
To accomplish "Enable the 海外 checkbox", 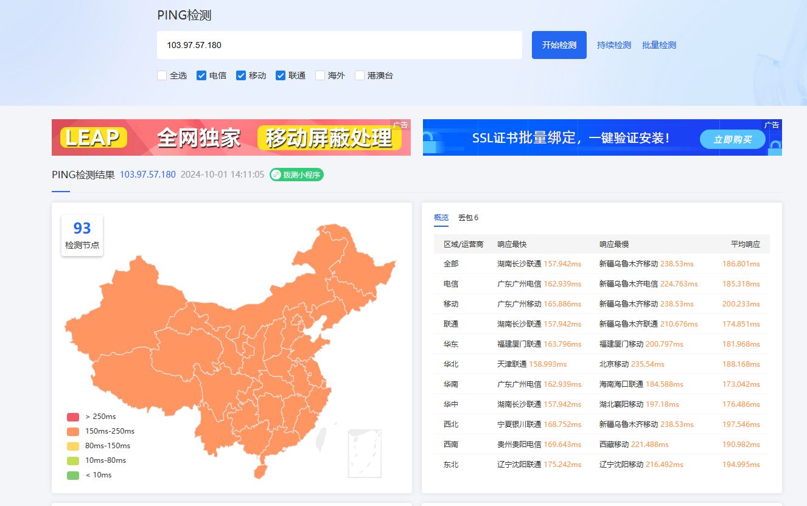I will [x=320, y=75].
